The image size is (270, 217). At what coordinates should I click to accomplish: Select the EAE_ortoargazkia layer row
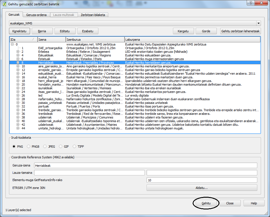50,48
